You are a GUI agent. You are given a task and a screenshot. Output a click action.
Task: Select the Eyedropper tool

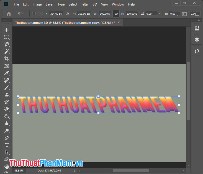pos(7,73)
